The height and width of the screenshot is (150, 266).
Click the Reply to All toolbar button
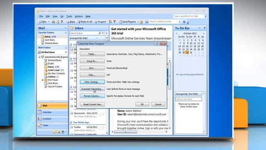tap(85, 22)
